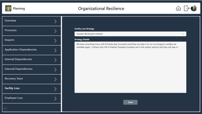
Task: Open the user profile avatar
Action: click(x=194, y=8)
